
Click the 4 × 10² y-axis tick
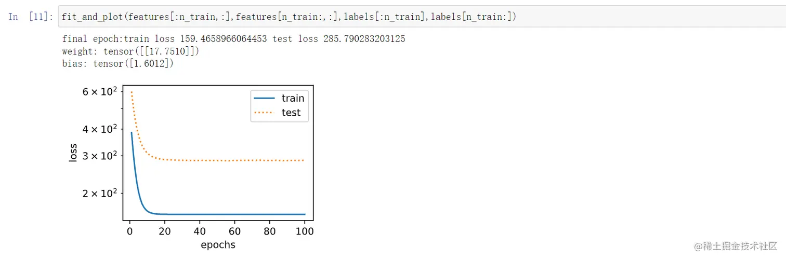tap(99, 128)
